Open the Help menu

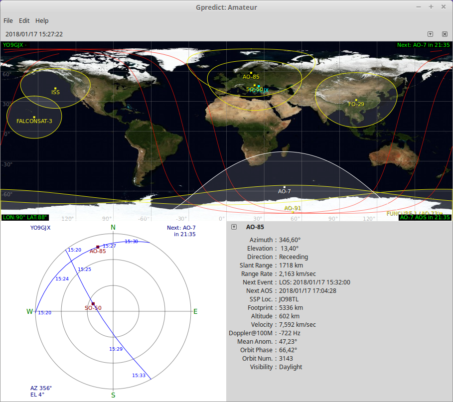[42, 20]
